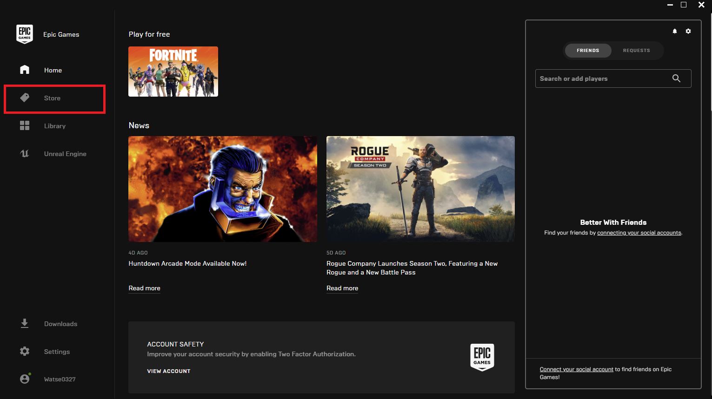The image size is (712, 399).
Task: Open Settings gear in the sidebar
Action: 25,352
